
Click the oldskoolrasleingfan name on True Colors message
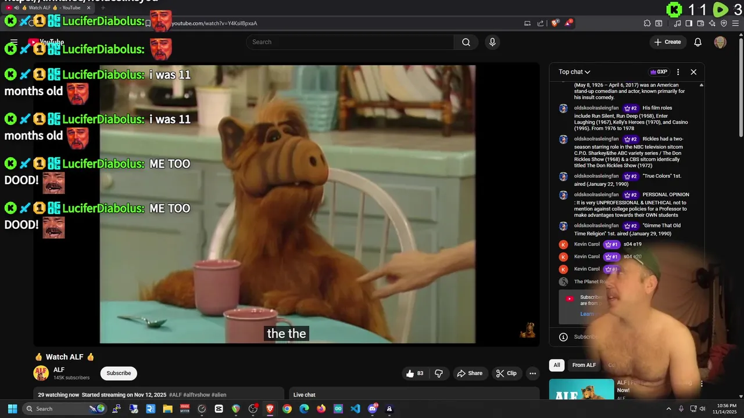tap(596, 176)
